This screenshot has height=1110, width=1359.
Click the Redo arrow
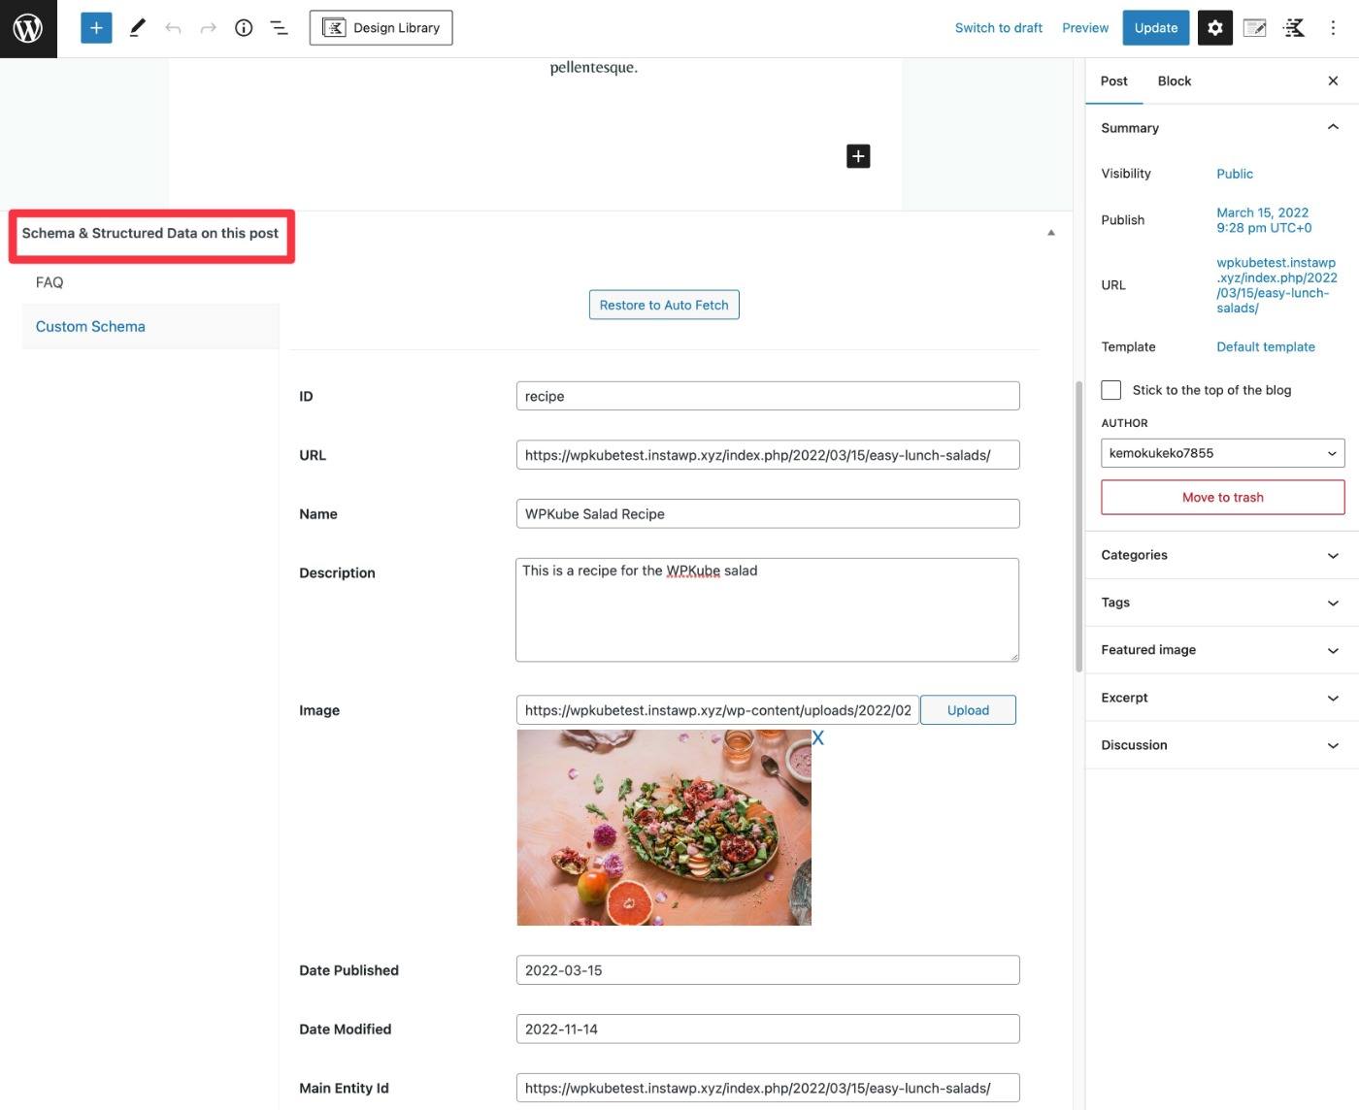click(x=208, y=28)
